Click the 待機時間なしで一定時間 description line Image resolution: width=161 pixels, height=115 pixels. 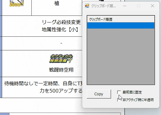coord(43,83)
